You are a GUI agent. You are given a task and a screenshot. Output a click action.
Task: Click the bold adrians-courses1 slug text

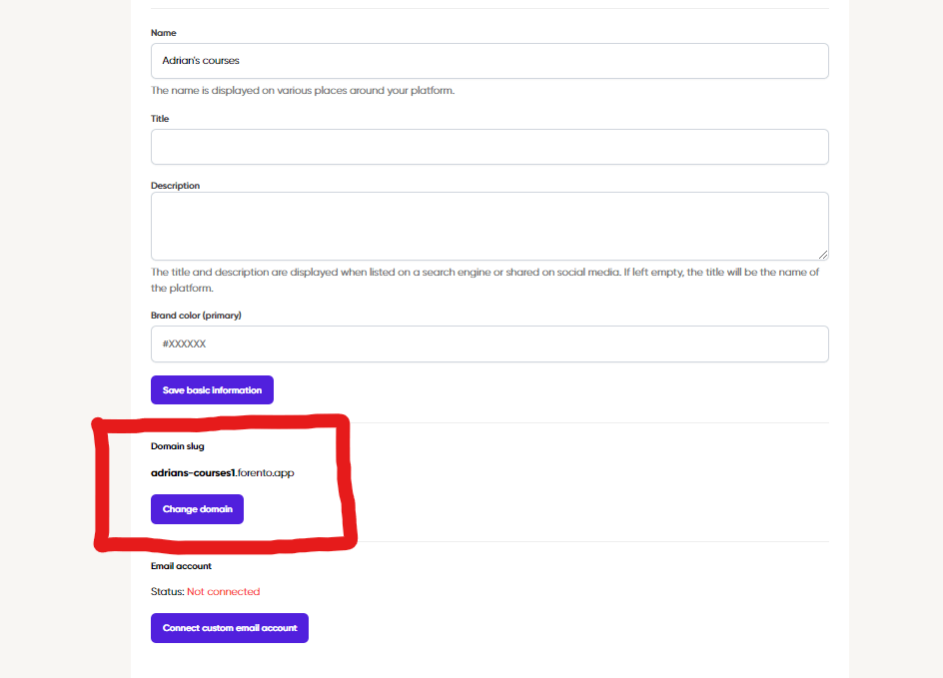pos(193,473)
